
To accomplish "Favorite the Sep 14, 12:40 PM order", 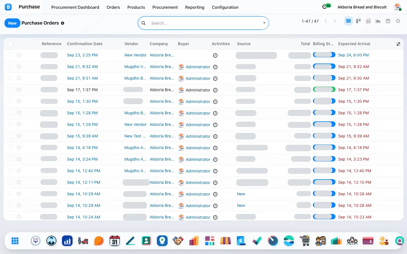I will pos(19,170).
